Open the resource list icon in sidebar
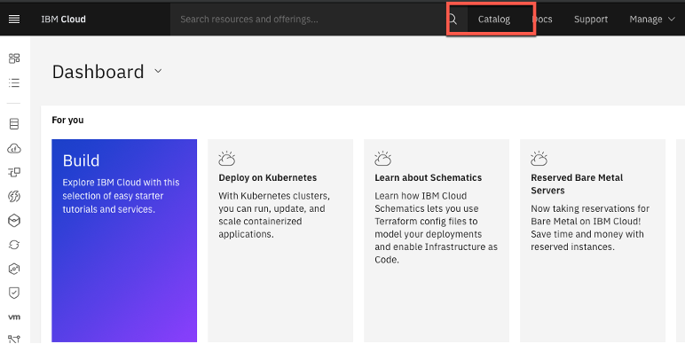Image resolution: width=685 pixels, height=344 pixels. [x=14, y=83]
